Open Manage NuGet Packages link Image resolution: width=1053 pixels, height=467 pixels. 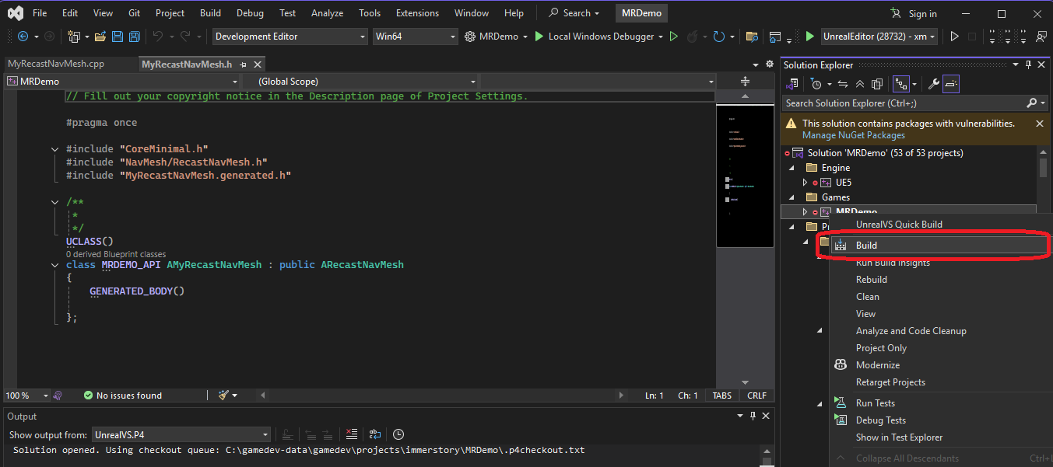pyautogui.click(x=855, y=134)
